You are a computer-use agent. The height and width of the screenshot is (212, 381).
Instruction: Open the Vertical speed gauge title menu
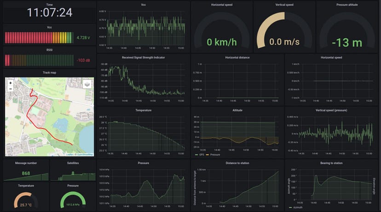284,5
